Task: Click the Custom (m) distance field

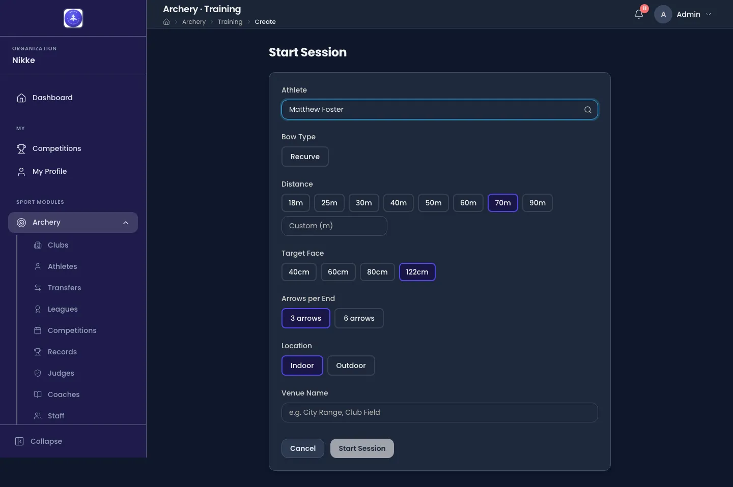Action: pos(334,226)
